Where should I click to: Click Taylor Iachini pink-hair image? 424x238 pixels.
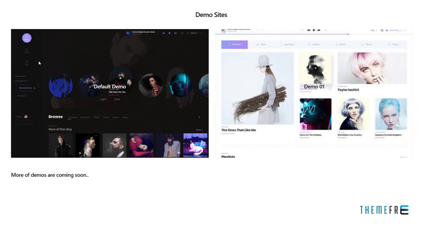click(372, 68)
